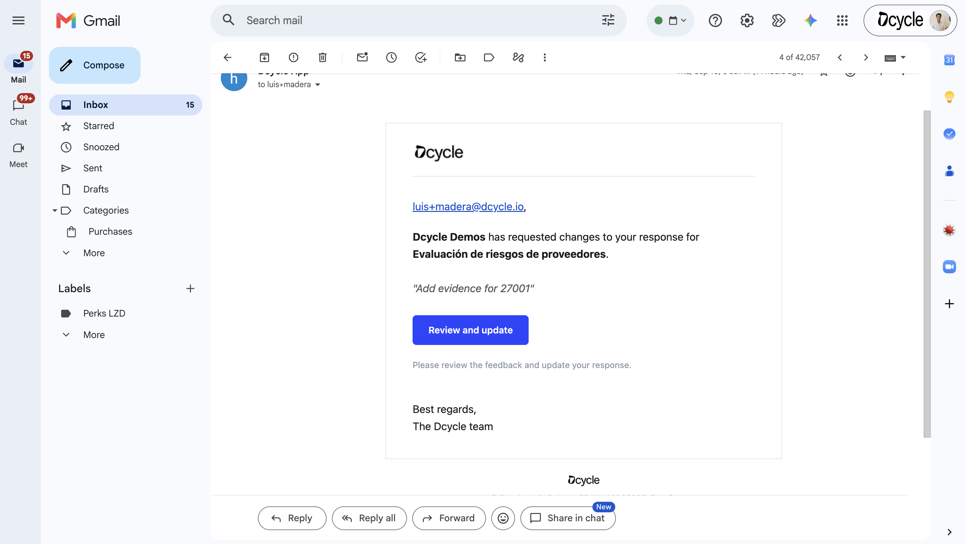
Task: Click Forward button
Action: pos(449,518)
